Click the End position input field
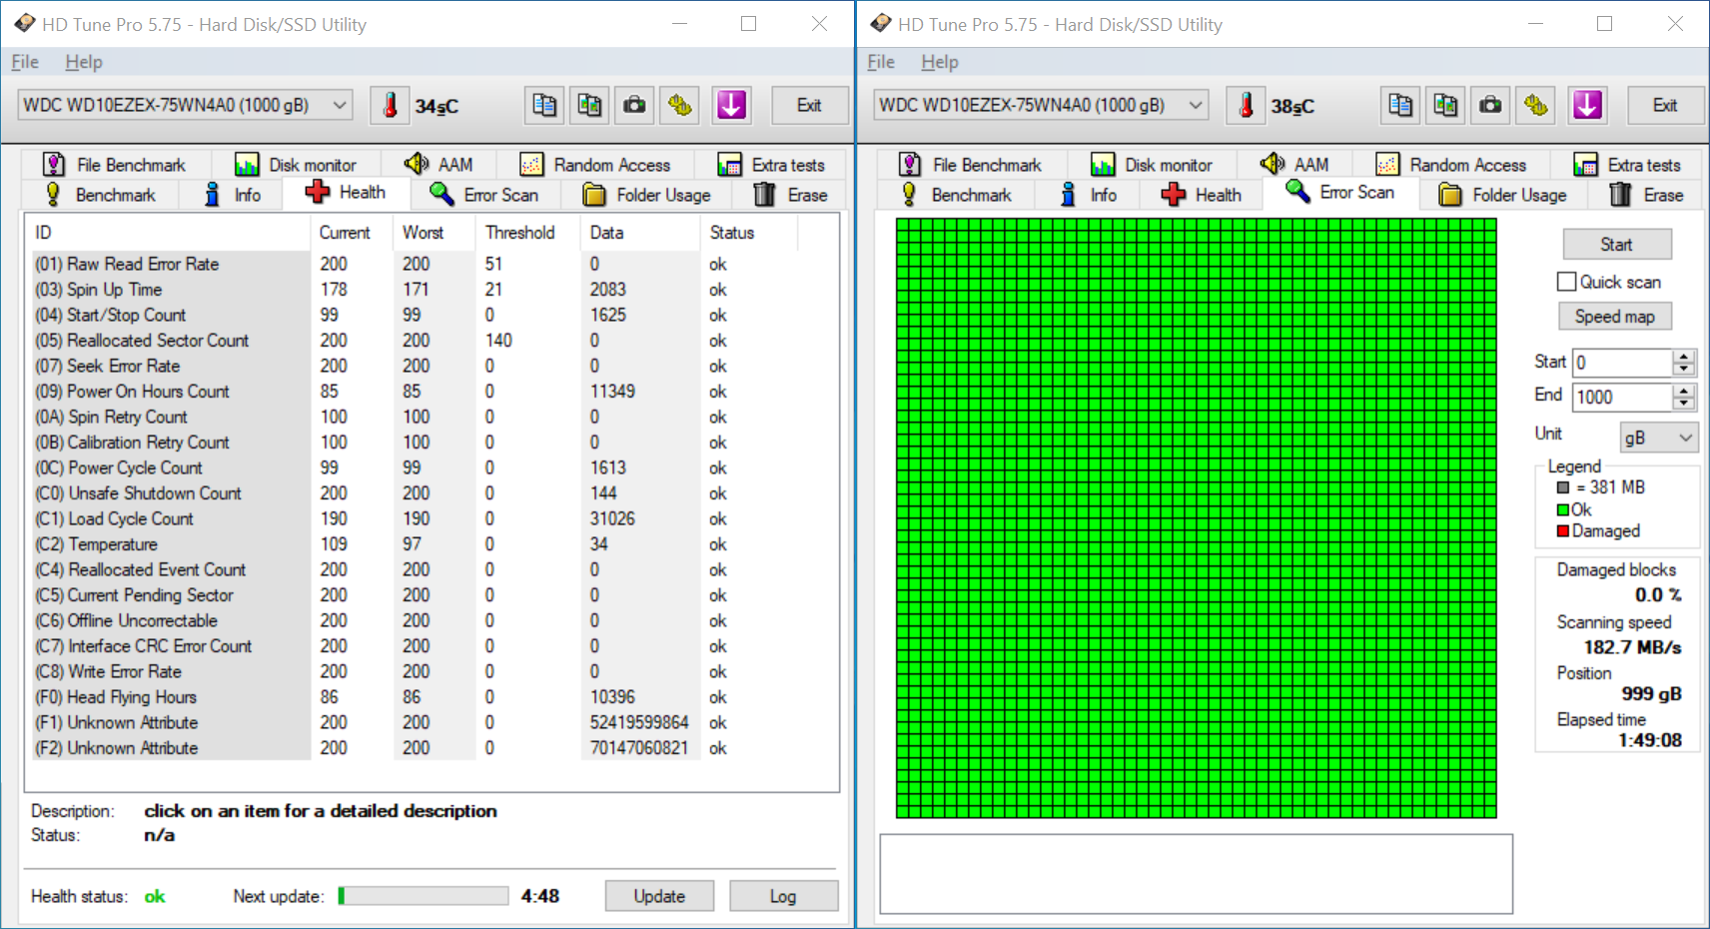 pyautogui.click(x=1622, y=397)
